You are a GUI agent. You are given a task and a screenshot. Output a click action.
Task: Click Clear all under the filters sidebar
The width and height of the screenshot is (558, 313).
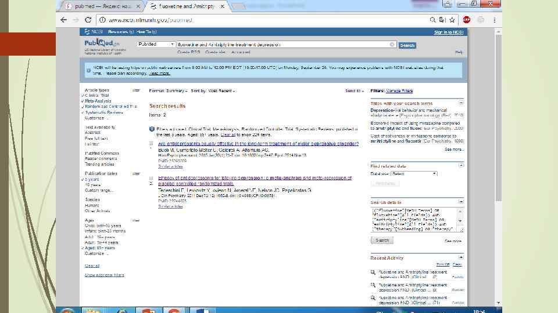pyautogui.click(x=92, y=266)
